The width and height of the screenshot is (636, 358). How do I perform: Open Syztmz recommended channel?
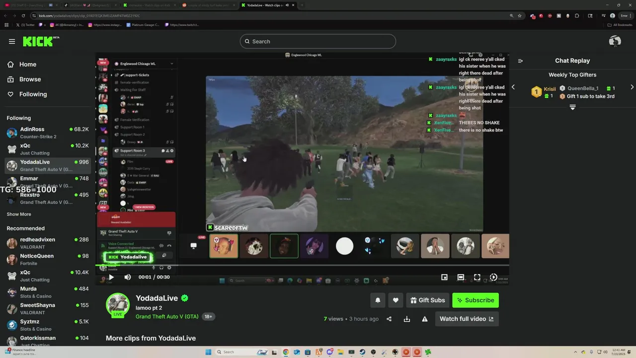pyautogui.click(x=47, y=325)
